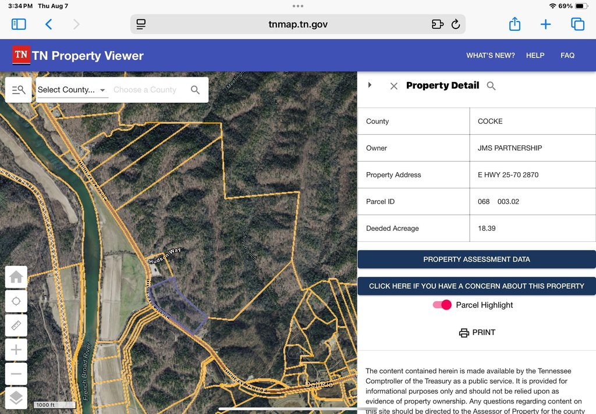Viewport: 596px width, 414px height.
Task: Toggle Parcel Highlight off
Action: click(x=442, y=305)
